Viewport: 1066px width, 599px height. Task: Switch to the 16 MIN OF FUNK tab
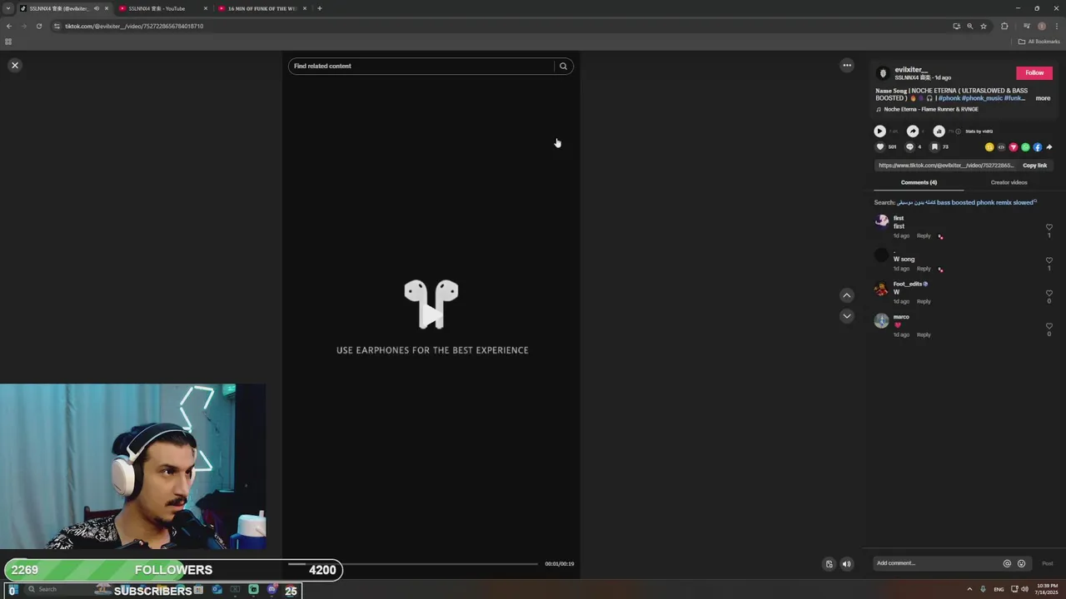pos(262,8)
